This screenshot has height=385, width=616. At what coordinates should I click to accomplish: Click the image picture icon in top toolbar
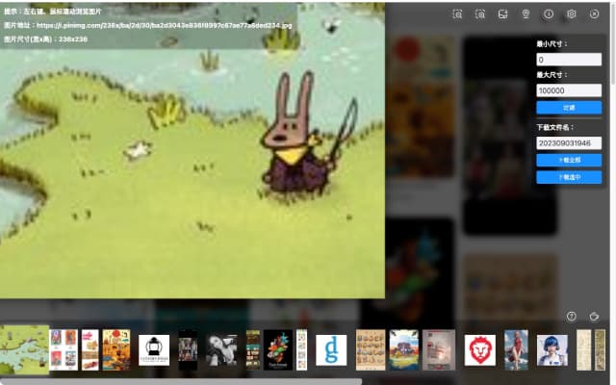pos(502,14)
